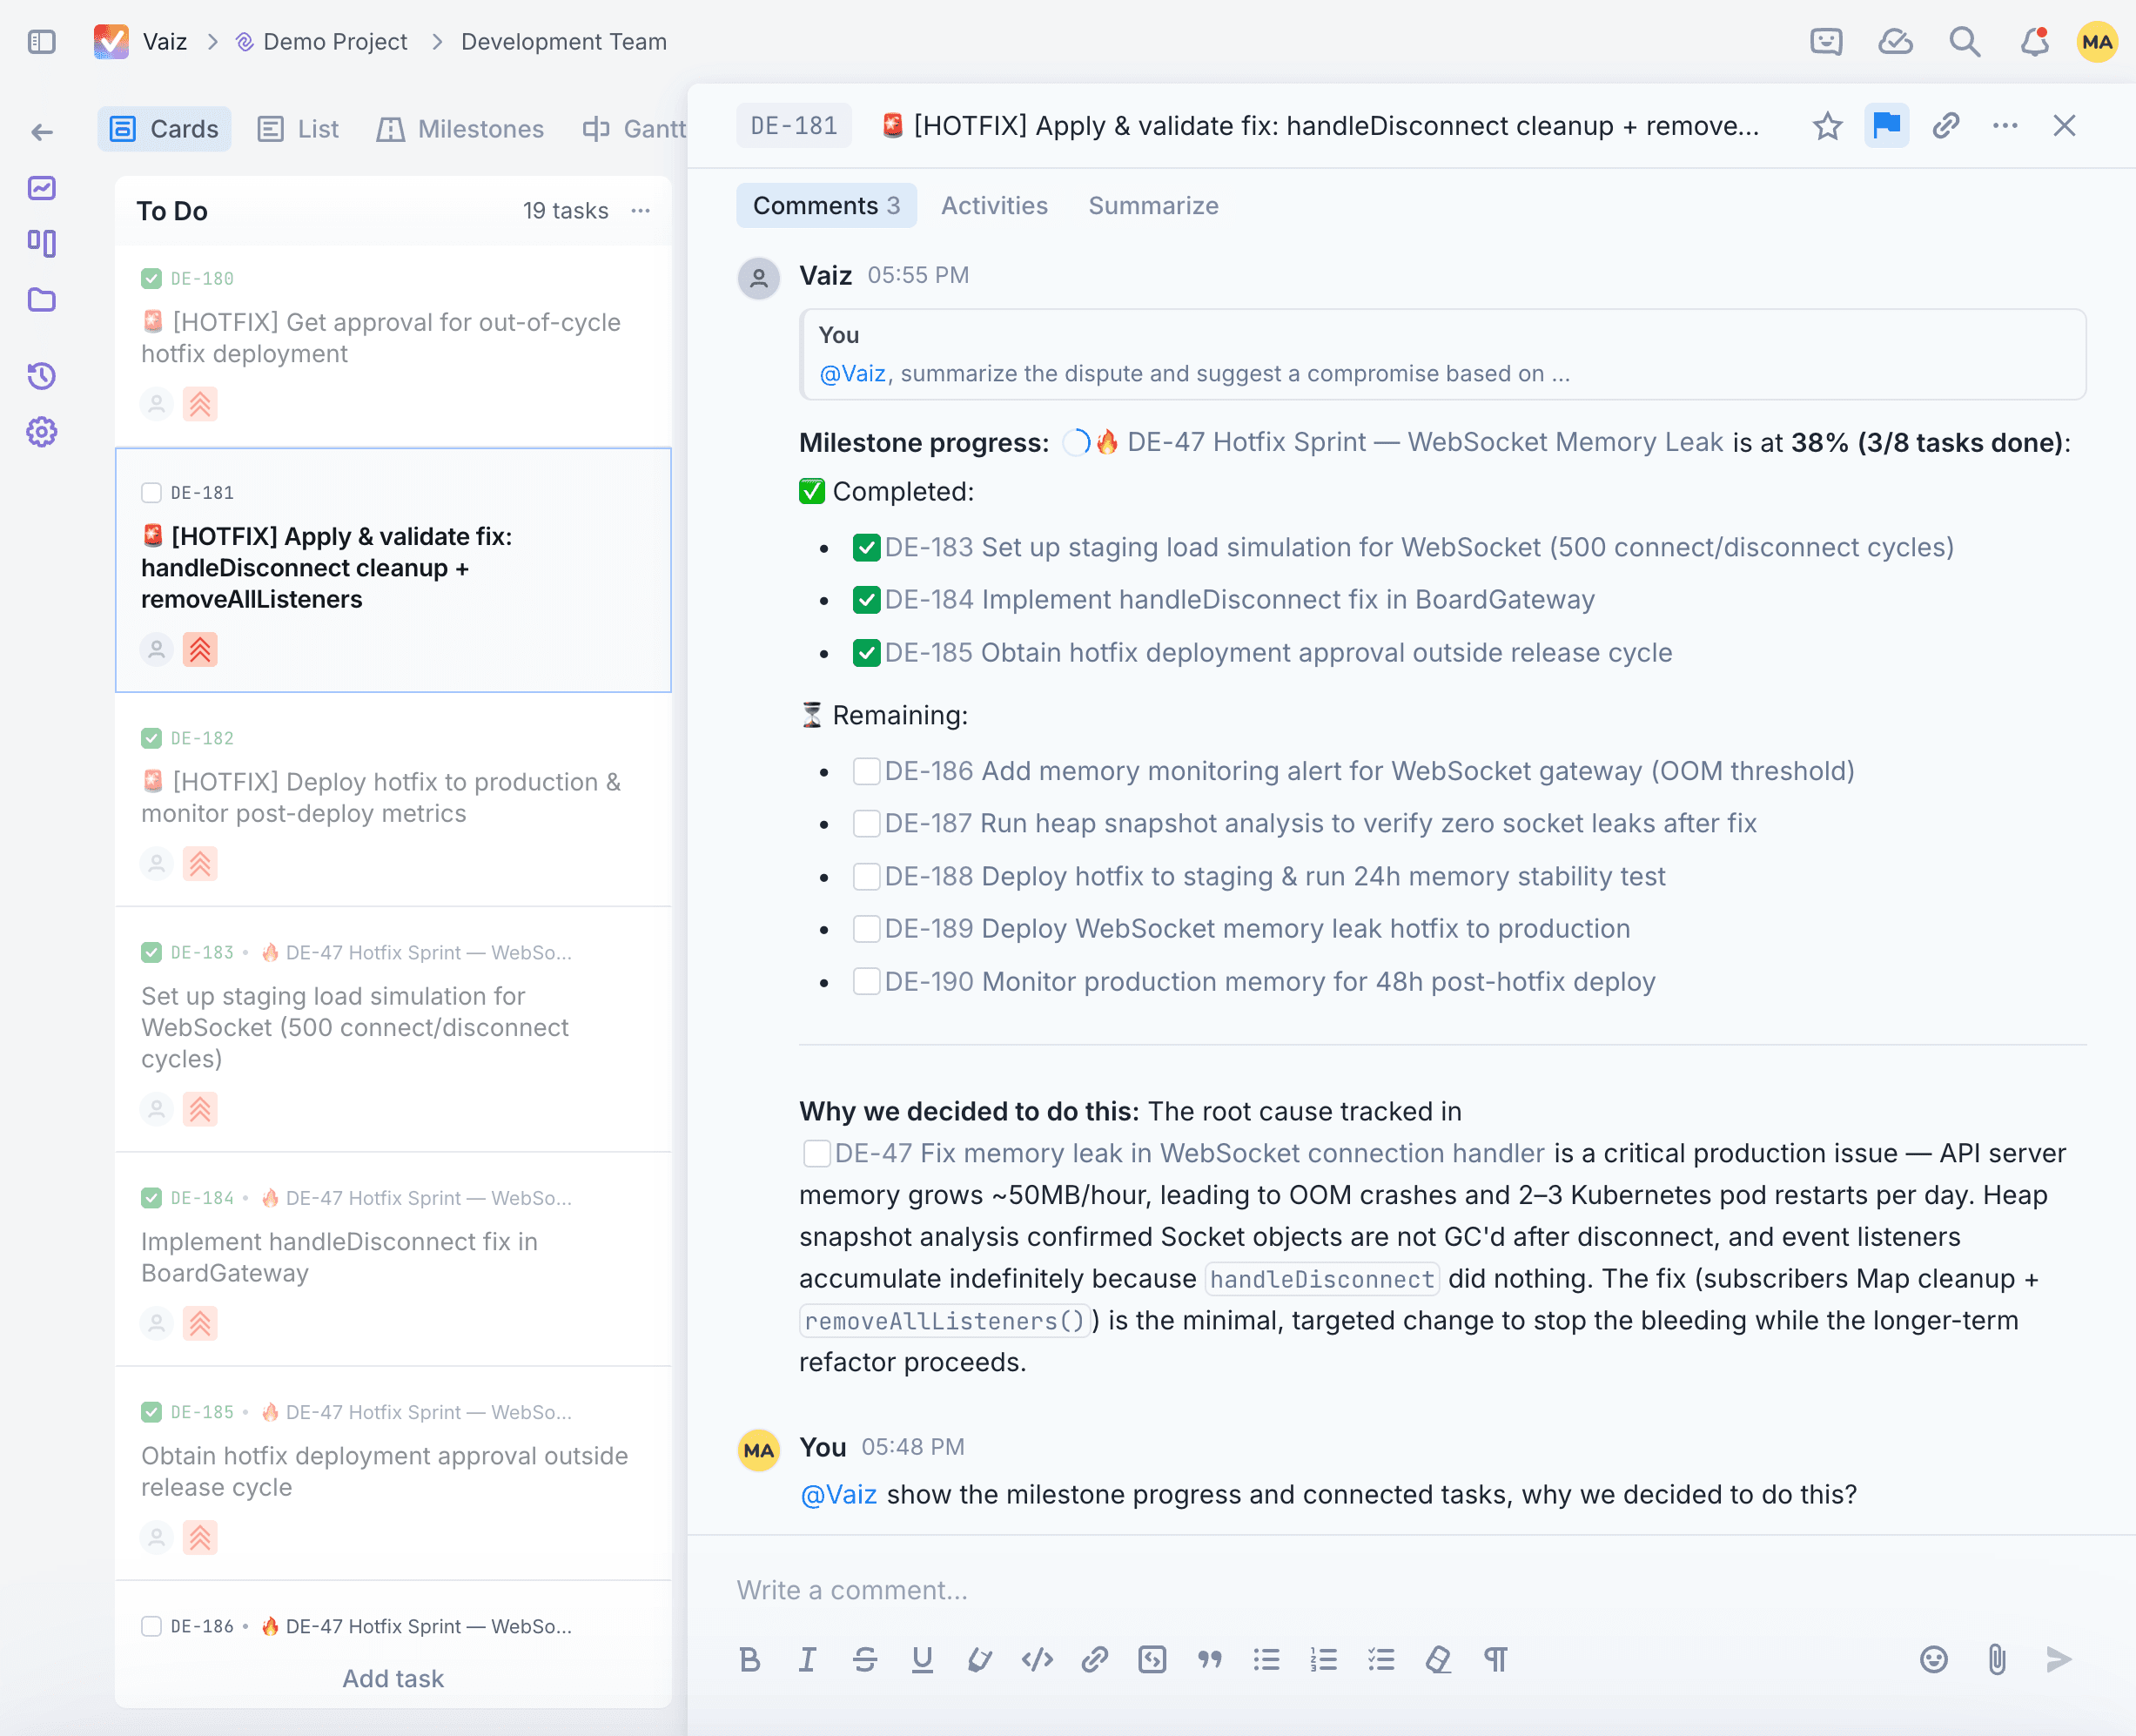Click the blue flag icon in header
The width and height of the screenshot is (2136, 1736).
point(1886,126)
